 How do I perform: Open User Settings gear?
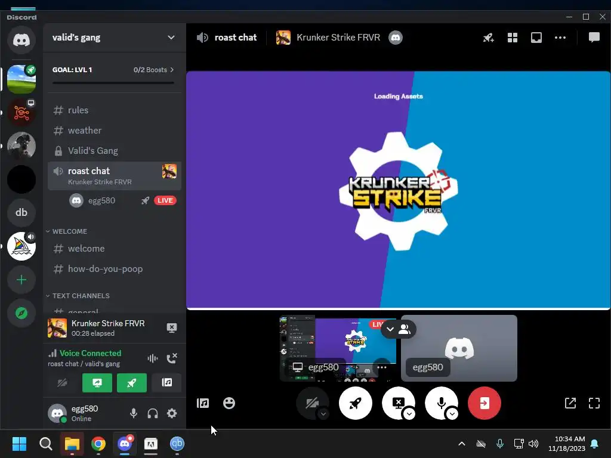[x=172, y=413]
